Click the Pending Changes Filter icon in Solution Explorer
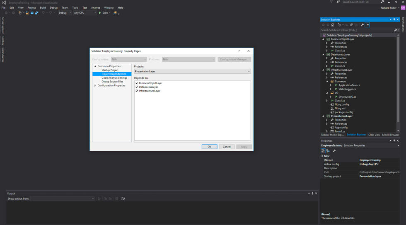This screenshot has width=406, height=225. 339,25
